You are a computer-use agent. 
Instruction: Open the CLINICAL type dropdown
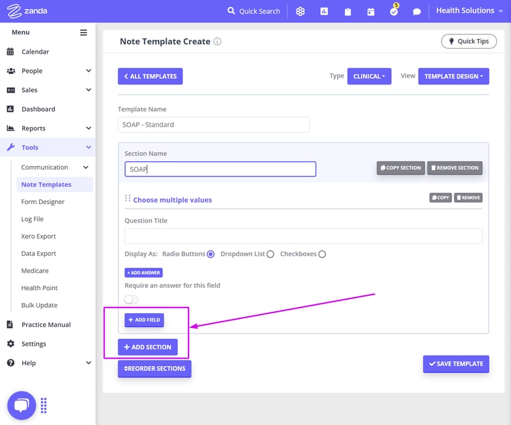coord(369,76)
